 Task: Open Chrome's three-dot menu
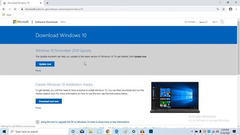tap(236, 9)
